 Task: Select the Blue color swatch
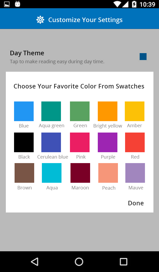pyautogui.click(x=24, y=111)
